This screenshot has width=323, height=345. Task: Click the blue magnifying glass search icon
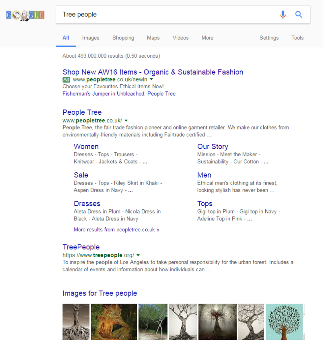click(x=299, y=14)
